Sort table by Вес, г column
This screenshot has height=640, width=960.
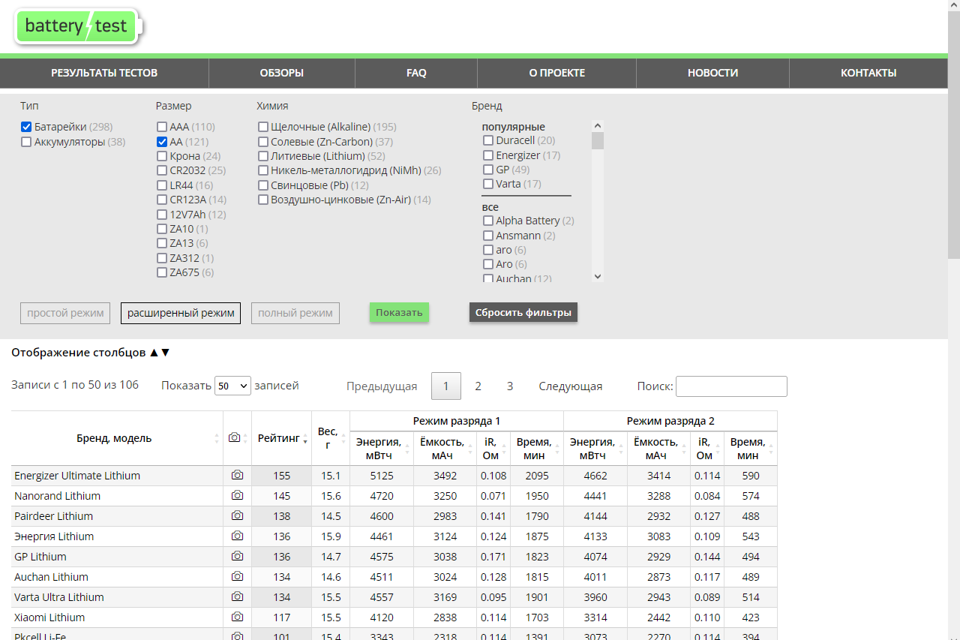331,438
